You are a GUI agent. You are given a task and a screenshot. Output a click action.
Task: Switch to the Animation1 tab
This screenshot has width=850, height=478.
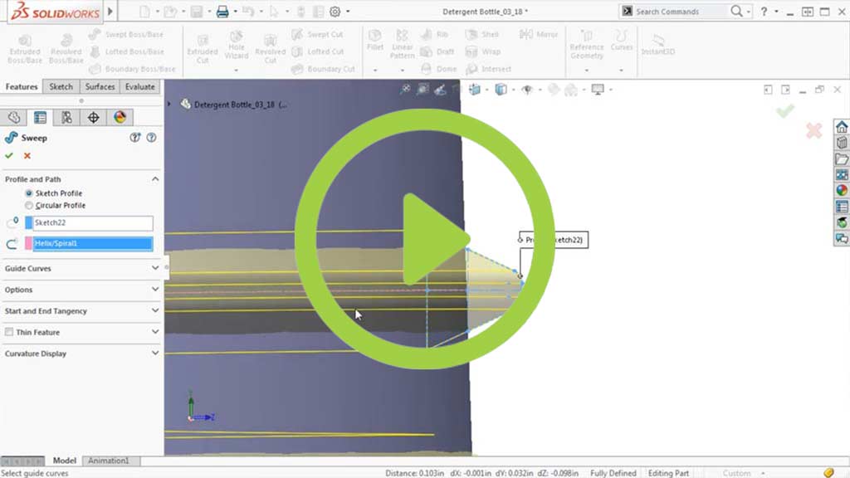pyautogui.click(x=109, y=461)
